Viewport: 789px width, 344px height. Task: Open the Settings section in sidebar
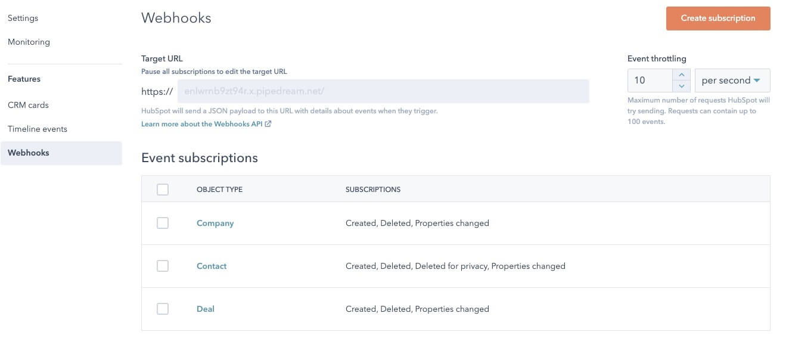(x=23, y=17)
